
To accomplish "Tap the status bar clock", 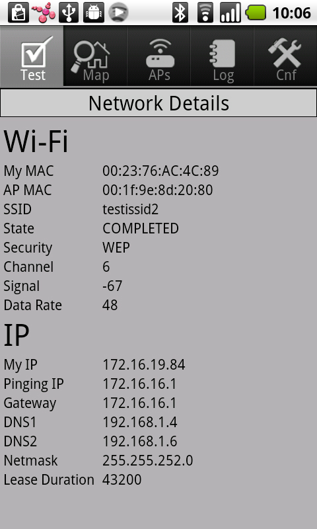I will pos(291,13).
